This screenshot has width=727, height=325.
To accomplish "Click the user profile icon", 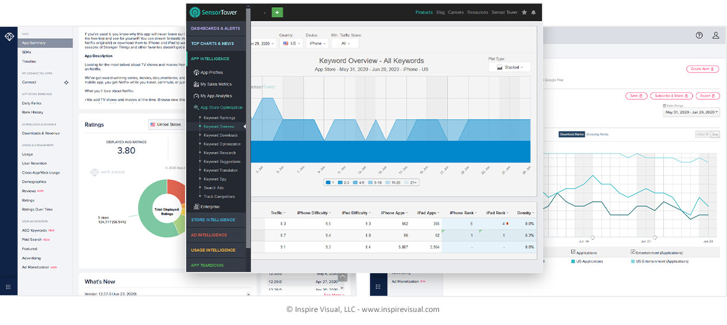I will coord(716,36).
